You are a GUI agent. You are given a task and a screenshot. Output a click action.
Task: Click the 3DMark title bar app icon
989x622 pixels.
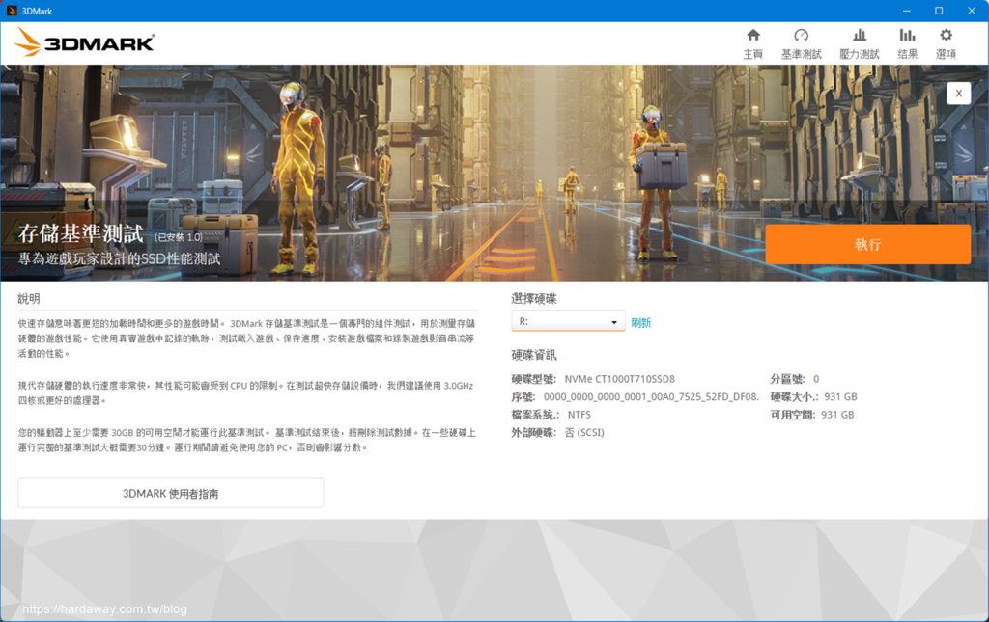(12, 11)
